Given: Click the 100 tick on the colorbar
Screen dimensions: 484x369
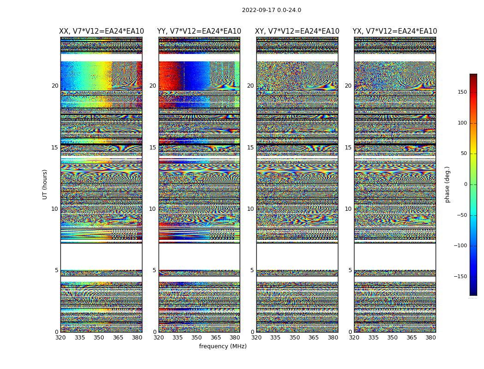Looking at the screenshot, I should point(462,123).
